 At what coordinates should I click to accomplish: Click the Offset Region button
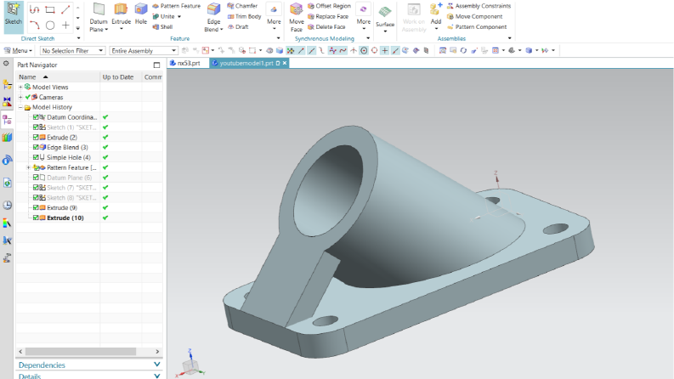click(329, 6)
